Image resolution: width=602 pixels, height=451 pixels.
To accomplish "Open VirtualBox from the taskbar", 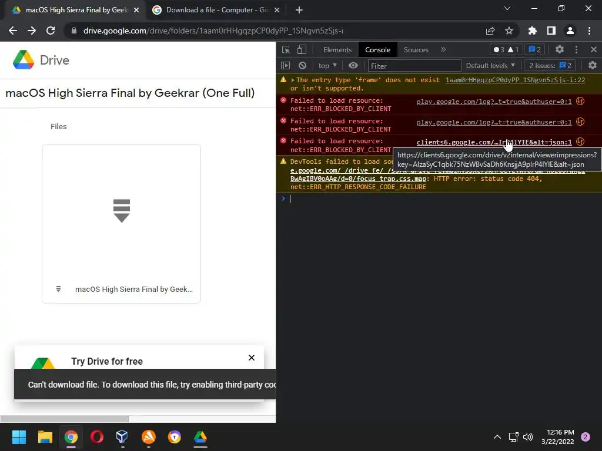I will pyautogui.click(x=122, y=437).
